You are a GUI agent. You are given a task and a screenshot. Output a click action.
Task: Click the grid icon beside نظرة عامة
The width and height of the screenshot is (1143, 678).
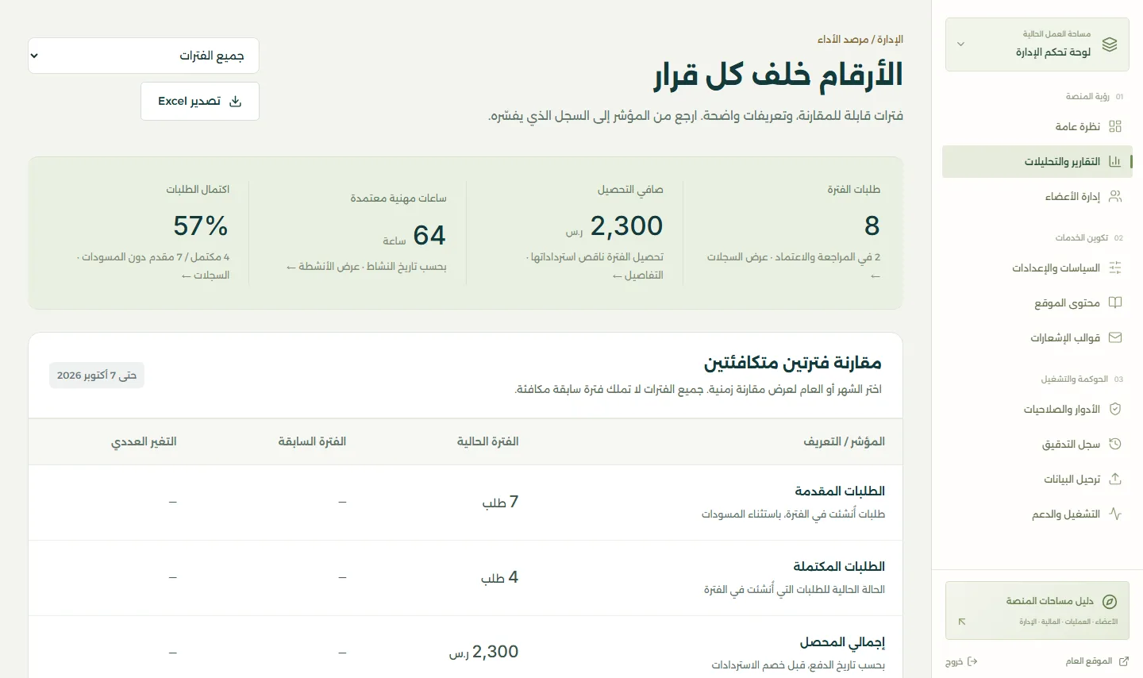1115,126
